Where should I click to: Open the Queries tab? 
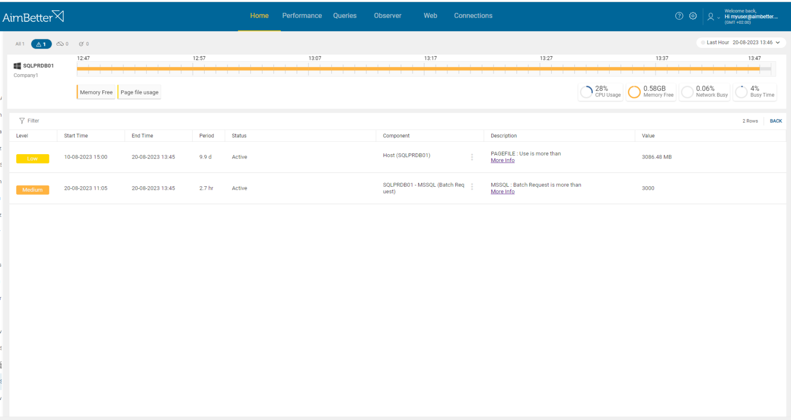click(x=345, y=16)
